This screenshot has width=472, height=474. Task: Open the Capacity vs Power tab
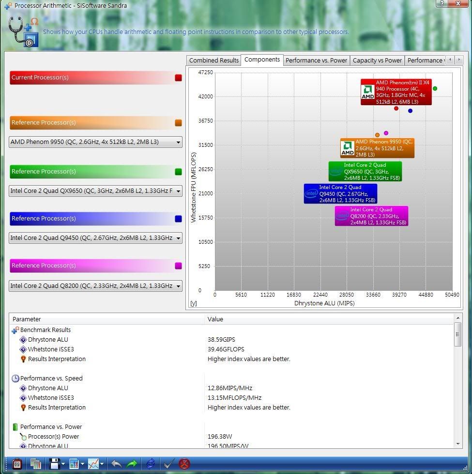pos(377,61)
